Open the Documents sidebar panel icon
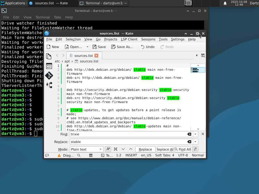 (49, 56)
